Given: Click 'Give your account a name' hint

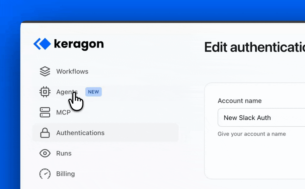Looking at the screenshot, I should click(252, 134).
